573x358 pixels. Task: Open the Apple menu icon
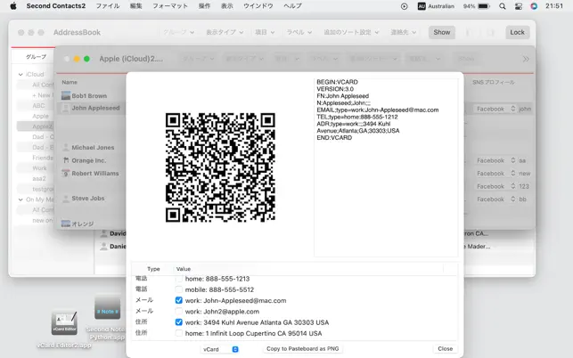click(x=13, y=6)
